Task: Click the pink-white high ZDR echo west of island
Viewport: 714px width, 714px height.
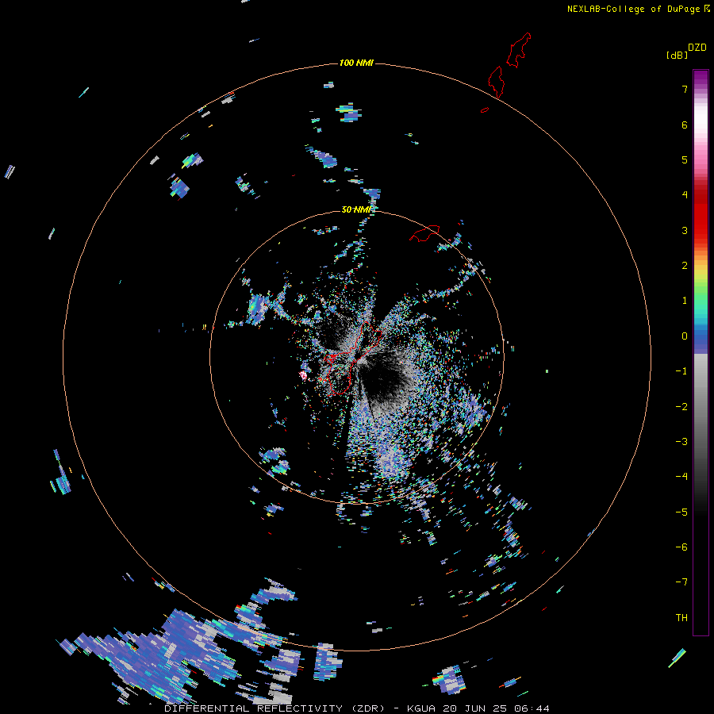Action: coord(303,374)
